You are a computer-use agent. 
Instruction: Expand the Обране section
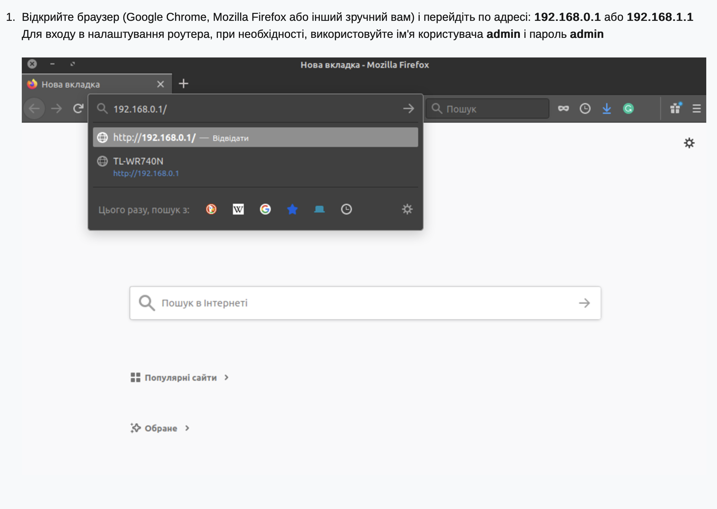(x=160, y=428)
